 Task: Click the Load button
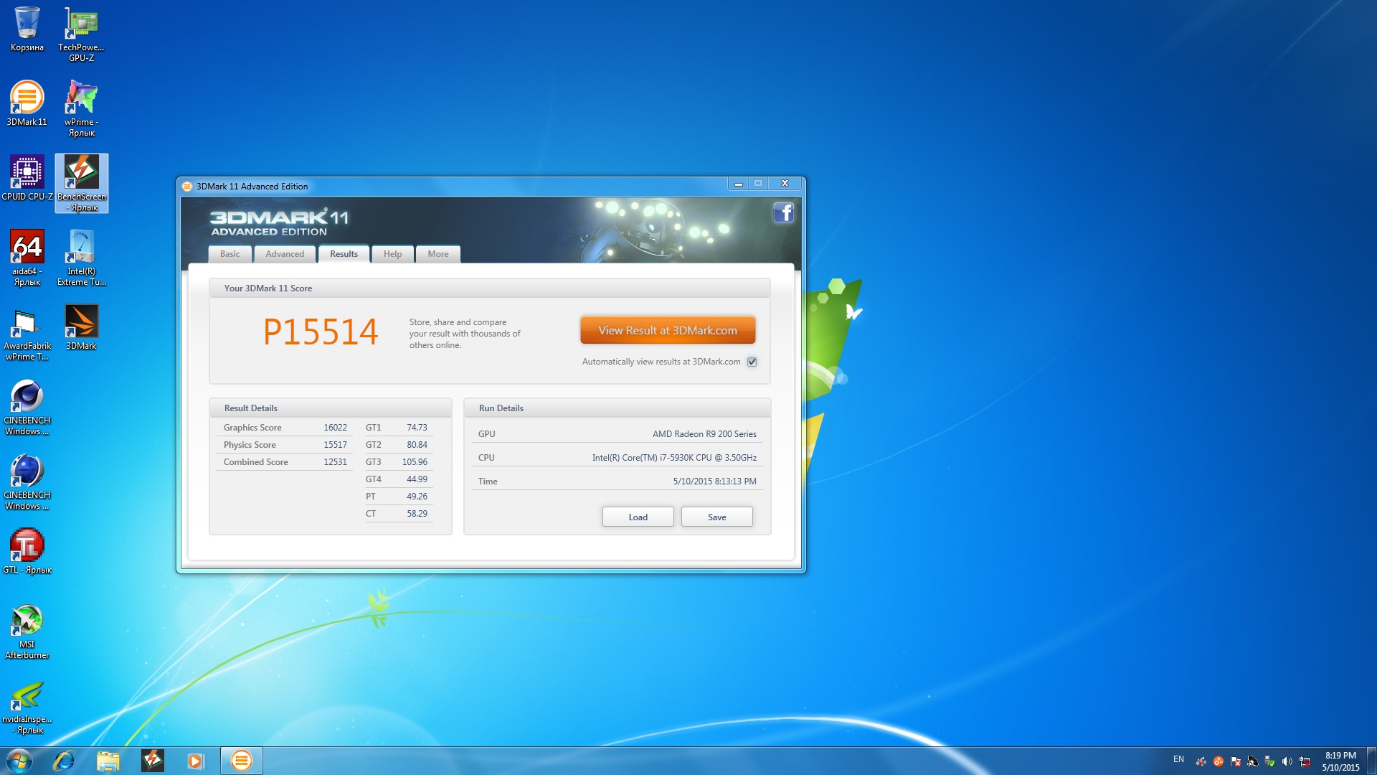[x=638, y=517]
